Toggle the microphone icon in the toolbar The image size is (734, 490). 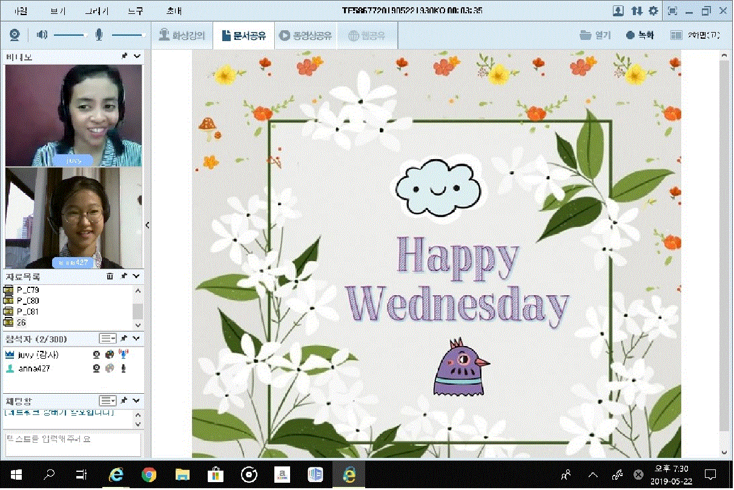[99, 35]
